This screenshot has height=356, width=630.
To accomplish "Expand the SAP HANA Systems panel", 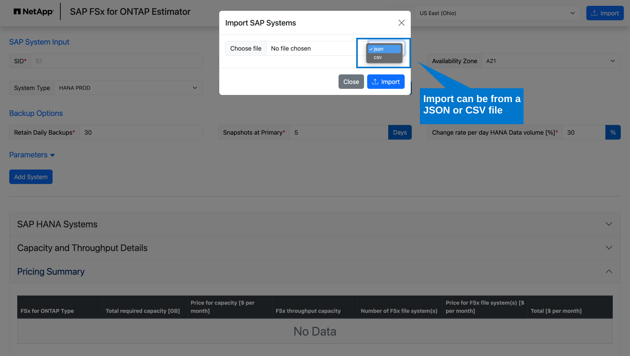I will click(315, 224).
